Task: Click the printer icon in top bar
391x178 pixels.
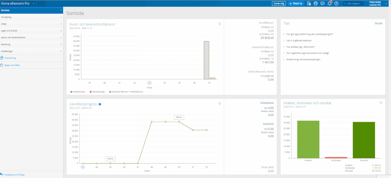Action: click(315, 4)
